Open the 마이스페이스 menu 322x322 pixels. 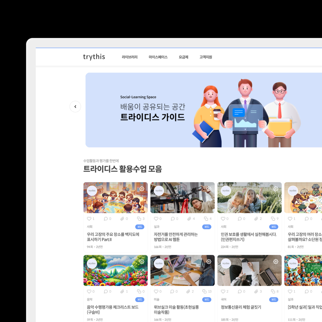[158, 57]
